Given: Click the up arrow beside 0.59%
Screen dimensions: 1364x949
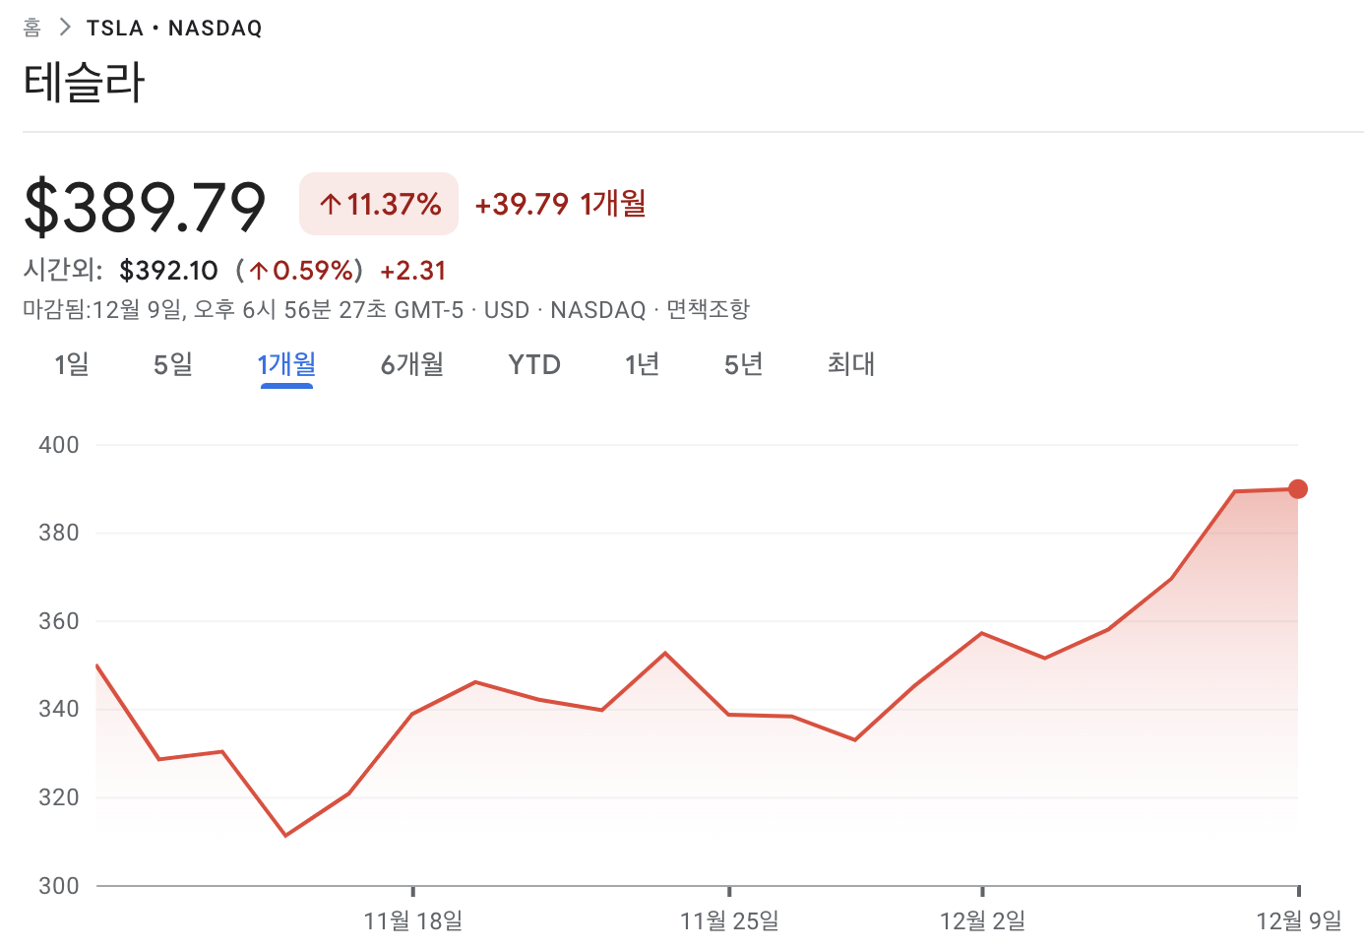Looking at the screenshot, I should 259,271.
